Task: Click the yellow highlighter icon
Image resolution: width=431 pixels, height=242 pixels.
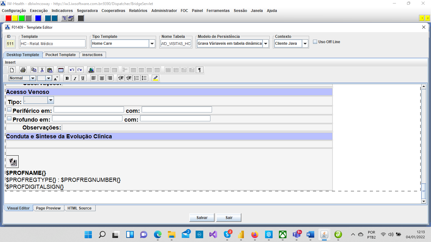Action: [155, 78]
